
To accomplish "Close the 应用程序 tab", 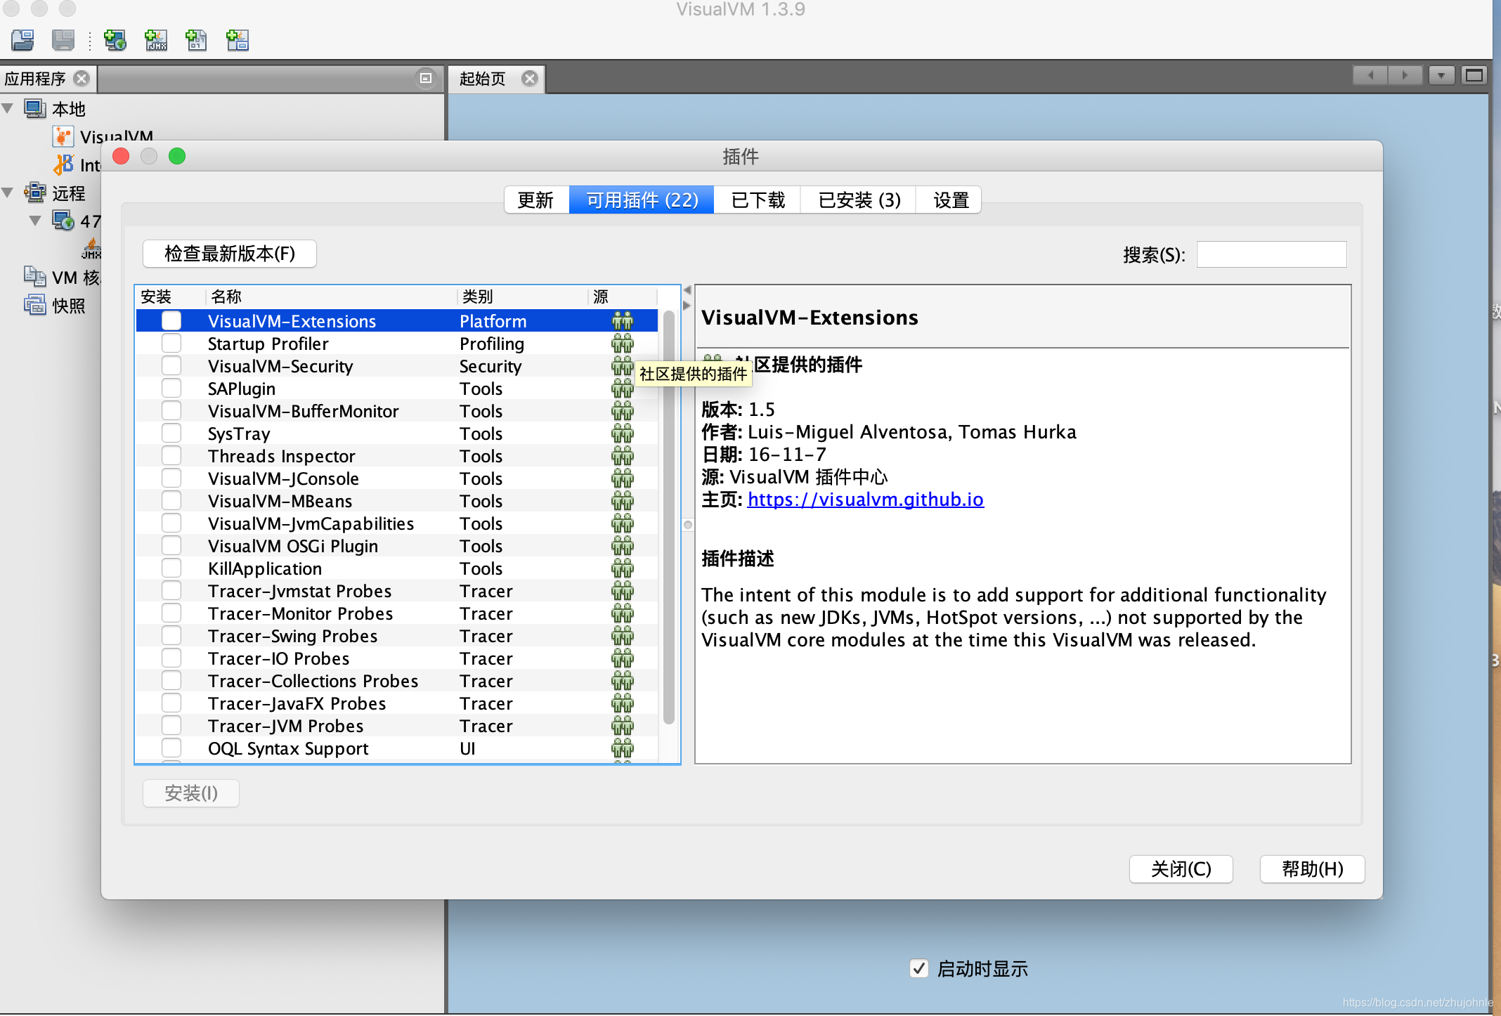I will [82, 78].
